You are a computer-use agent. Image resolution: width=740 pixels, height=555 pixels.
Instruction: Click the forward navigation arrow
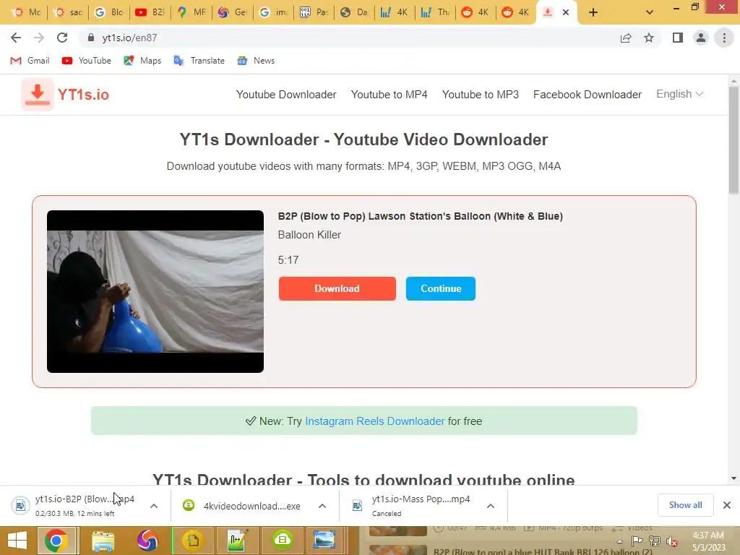pos(39,38)
